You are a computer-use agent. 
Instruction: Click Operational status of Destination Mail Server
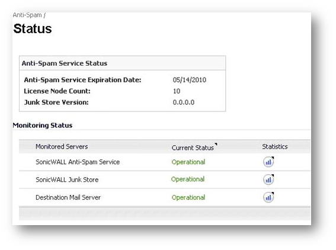[188, 197]
